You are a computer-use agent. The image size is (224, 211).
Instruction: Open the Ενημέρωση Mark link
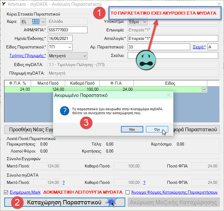25,192
